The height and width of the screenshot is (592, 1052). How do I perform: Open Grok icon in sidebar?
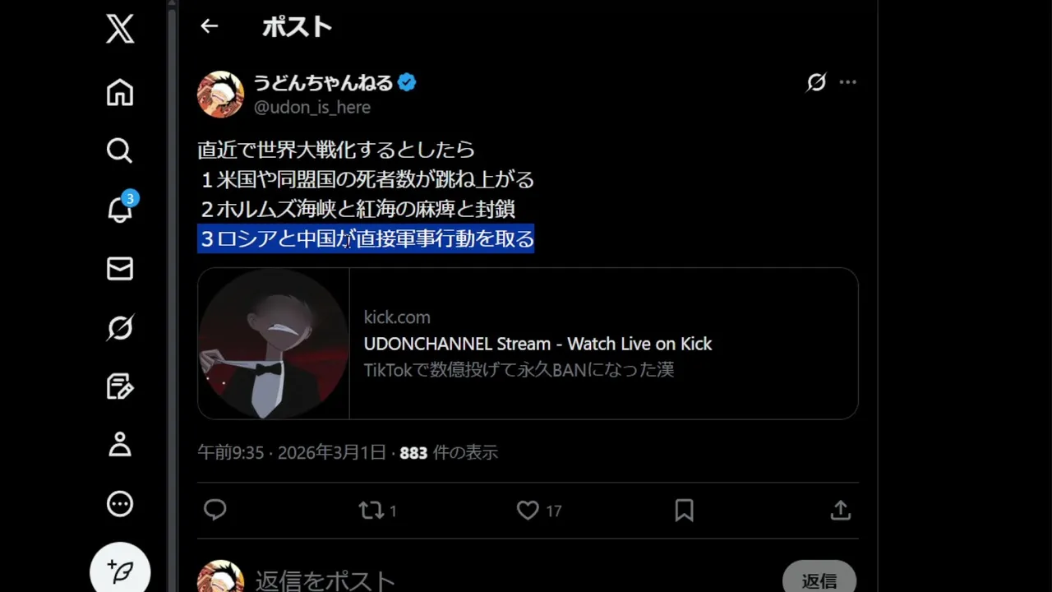click(x=120, y=328)
